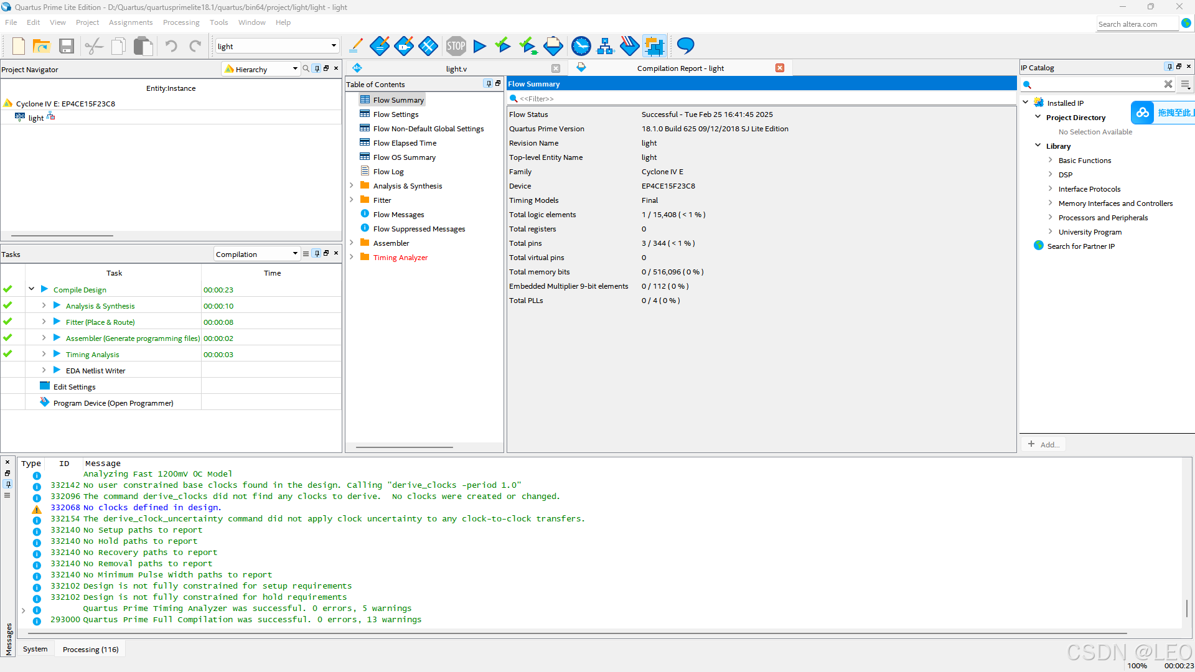Expand the Analysis & Synthesis report folder
Viewport: 1195px width, 672px height.
coord(352,185)
